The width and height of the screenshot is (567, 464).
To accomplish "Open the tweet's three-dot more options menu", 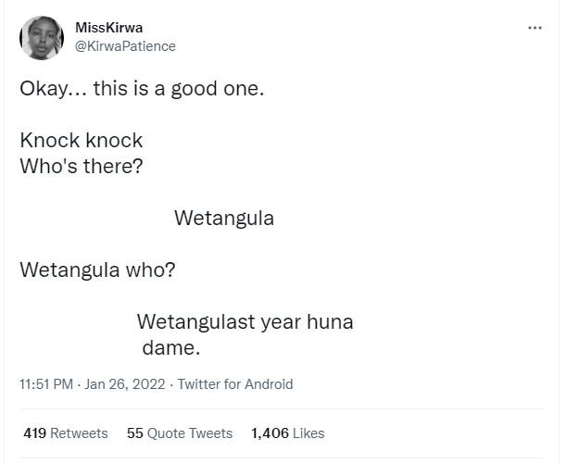I will point(535,27).
